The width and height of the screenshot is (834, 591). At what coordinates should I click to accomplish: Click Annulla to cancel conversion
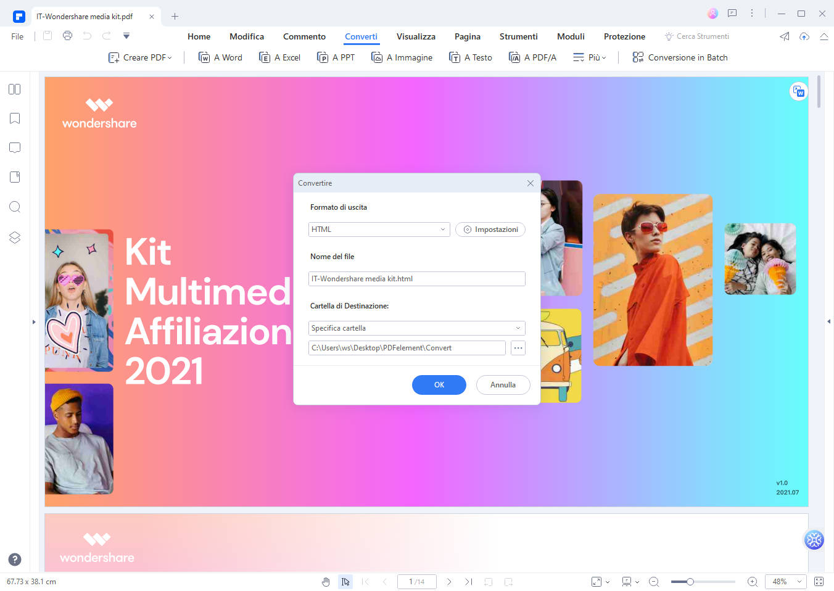point(503,385)
